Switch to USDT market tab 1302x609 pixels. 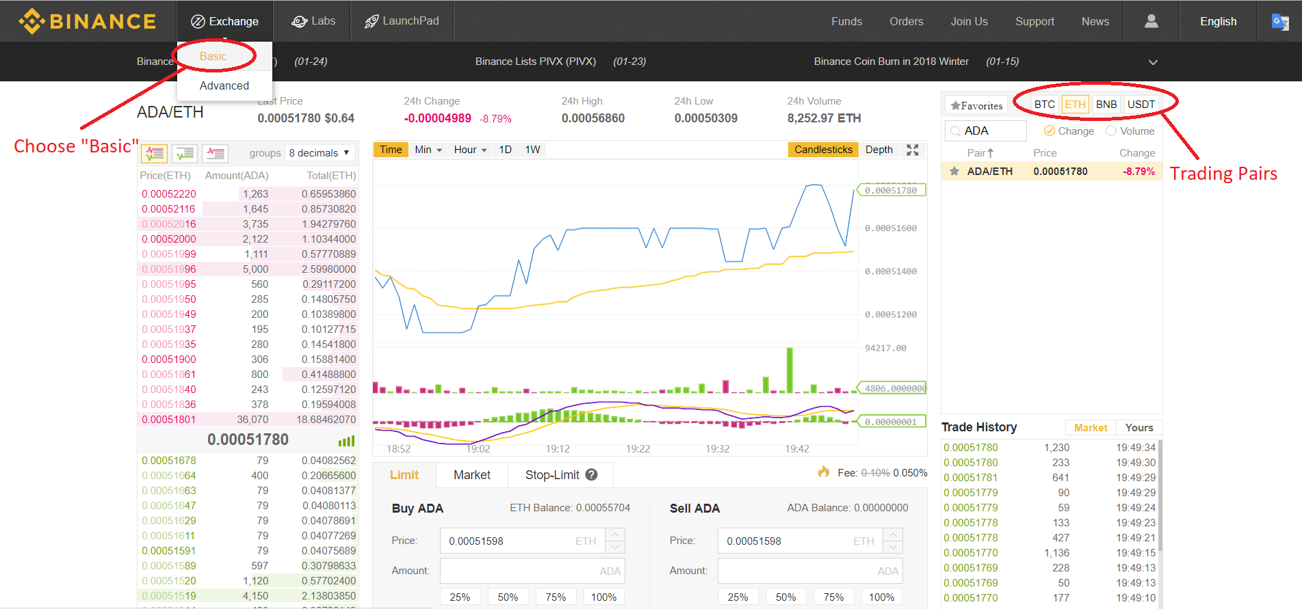(1141, 105)
